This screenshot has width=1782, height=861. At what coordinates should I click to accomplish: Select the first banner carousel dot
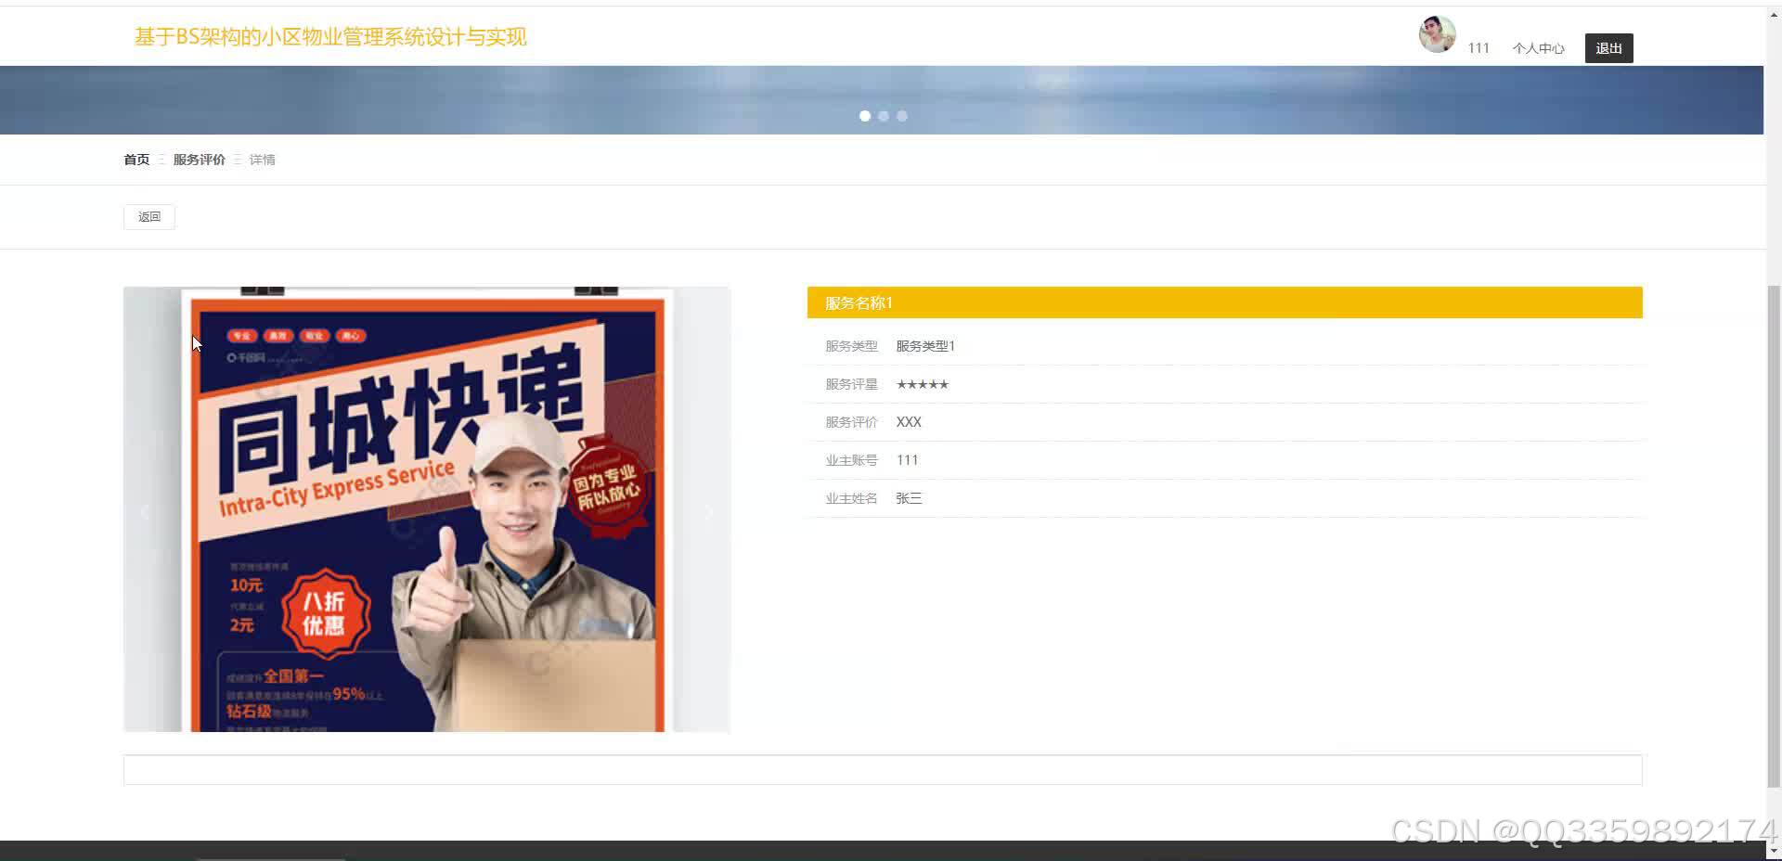[x=865, y=116]
